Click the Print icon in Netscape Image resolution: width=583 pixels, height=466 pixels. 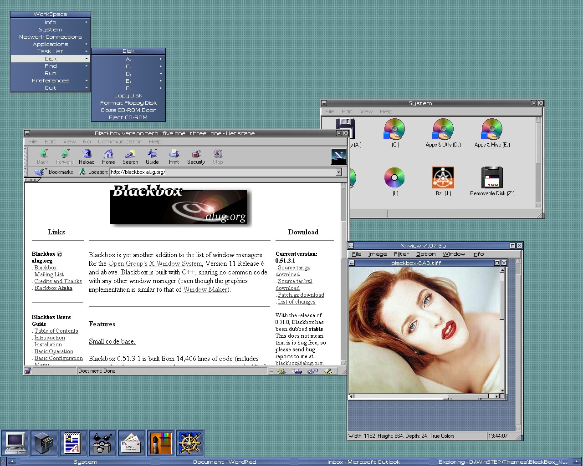[174, 157]
